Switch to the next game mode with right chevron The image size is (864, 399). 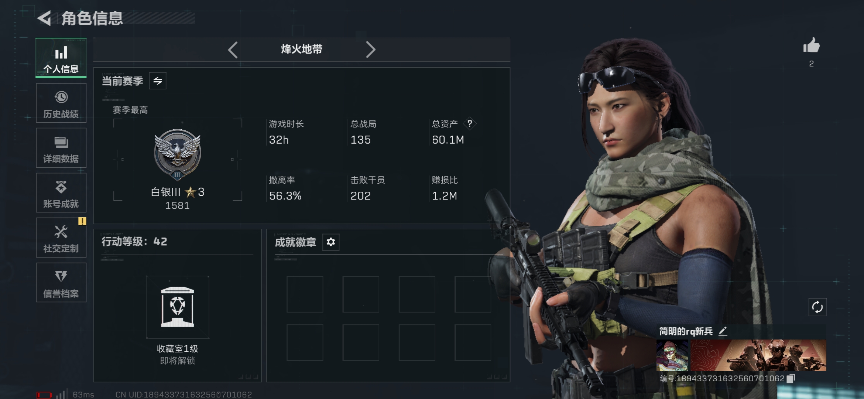[370, 50]
